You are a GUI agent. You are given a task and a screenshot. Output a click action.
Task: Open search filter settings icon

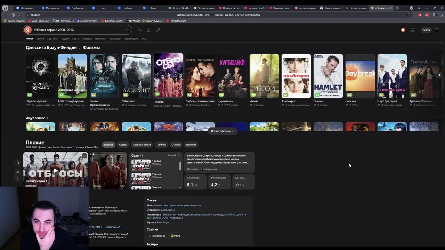pos(158,30)
